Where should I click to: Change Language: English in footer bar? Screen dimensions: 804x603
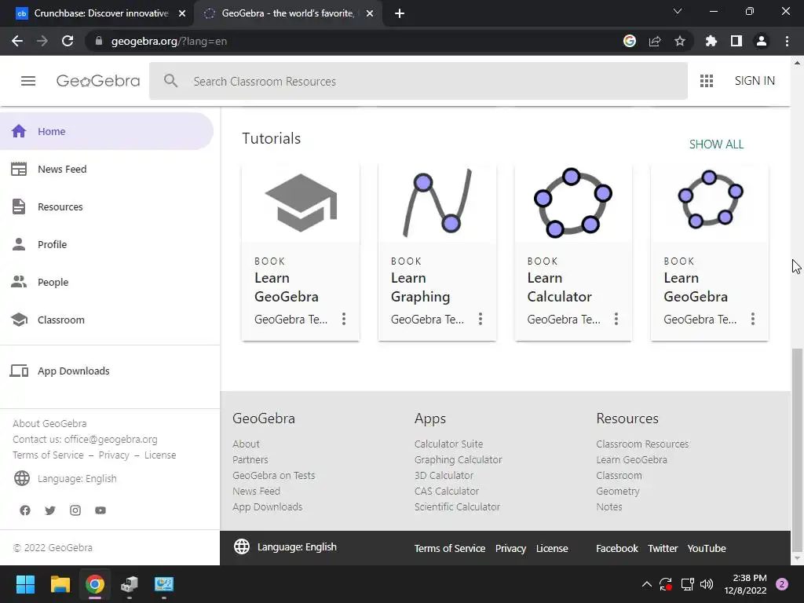tap(297, 546)
